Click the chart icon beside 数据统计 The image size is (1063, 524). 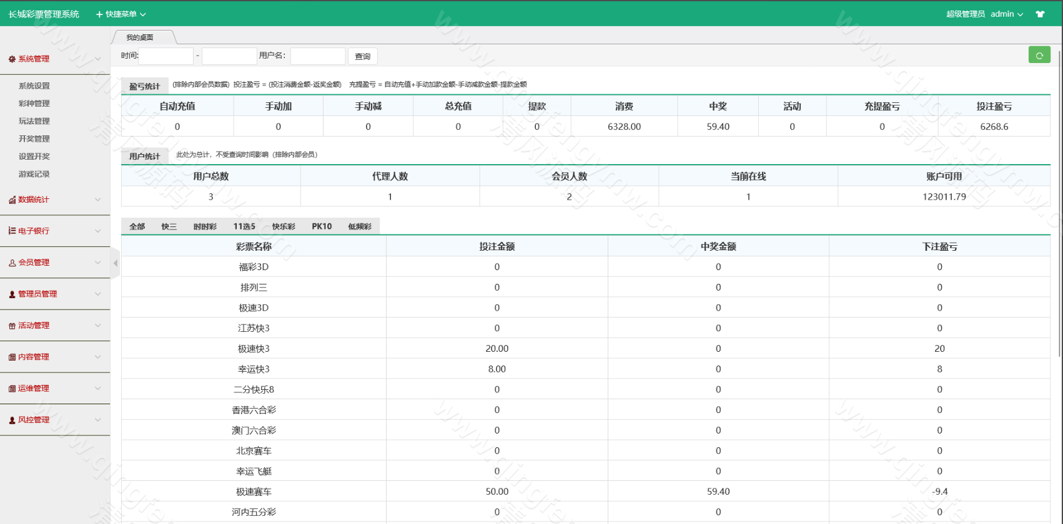point(12,200)
